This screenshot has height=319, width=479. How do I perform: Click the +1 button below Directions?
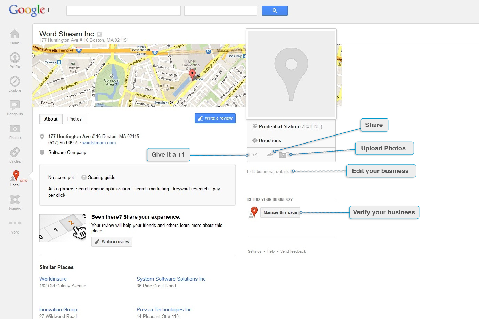pos(255,155)
